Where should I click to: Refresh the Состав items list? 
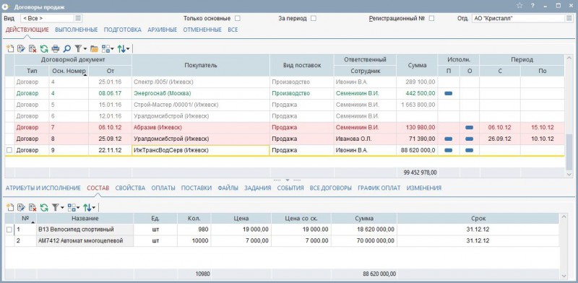pos(44,207)
